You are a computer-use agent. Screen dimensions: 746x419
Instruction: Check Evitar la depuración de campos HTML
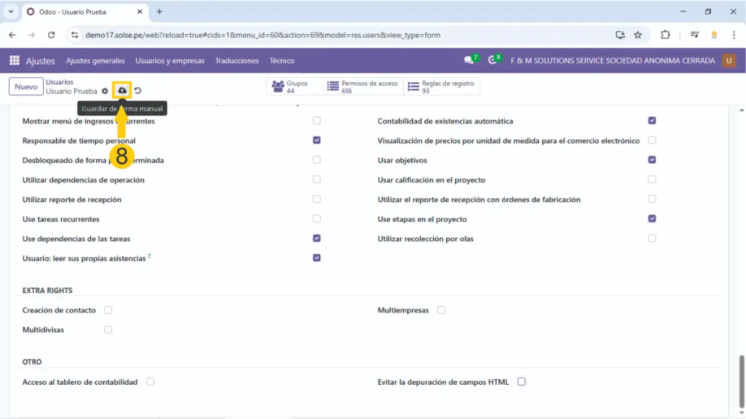point(522,381)
